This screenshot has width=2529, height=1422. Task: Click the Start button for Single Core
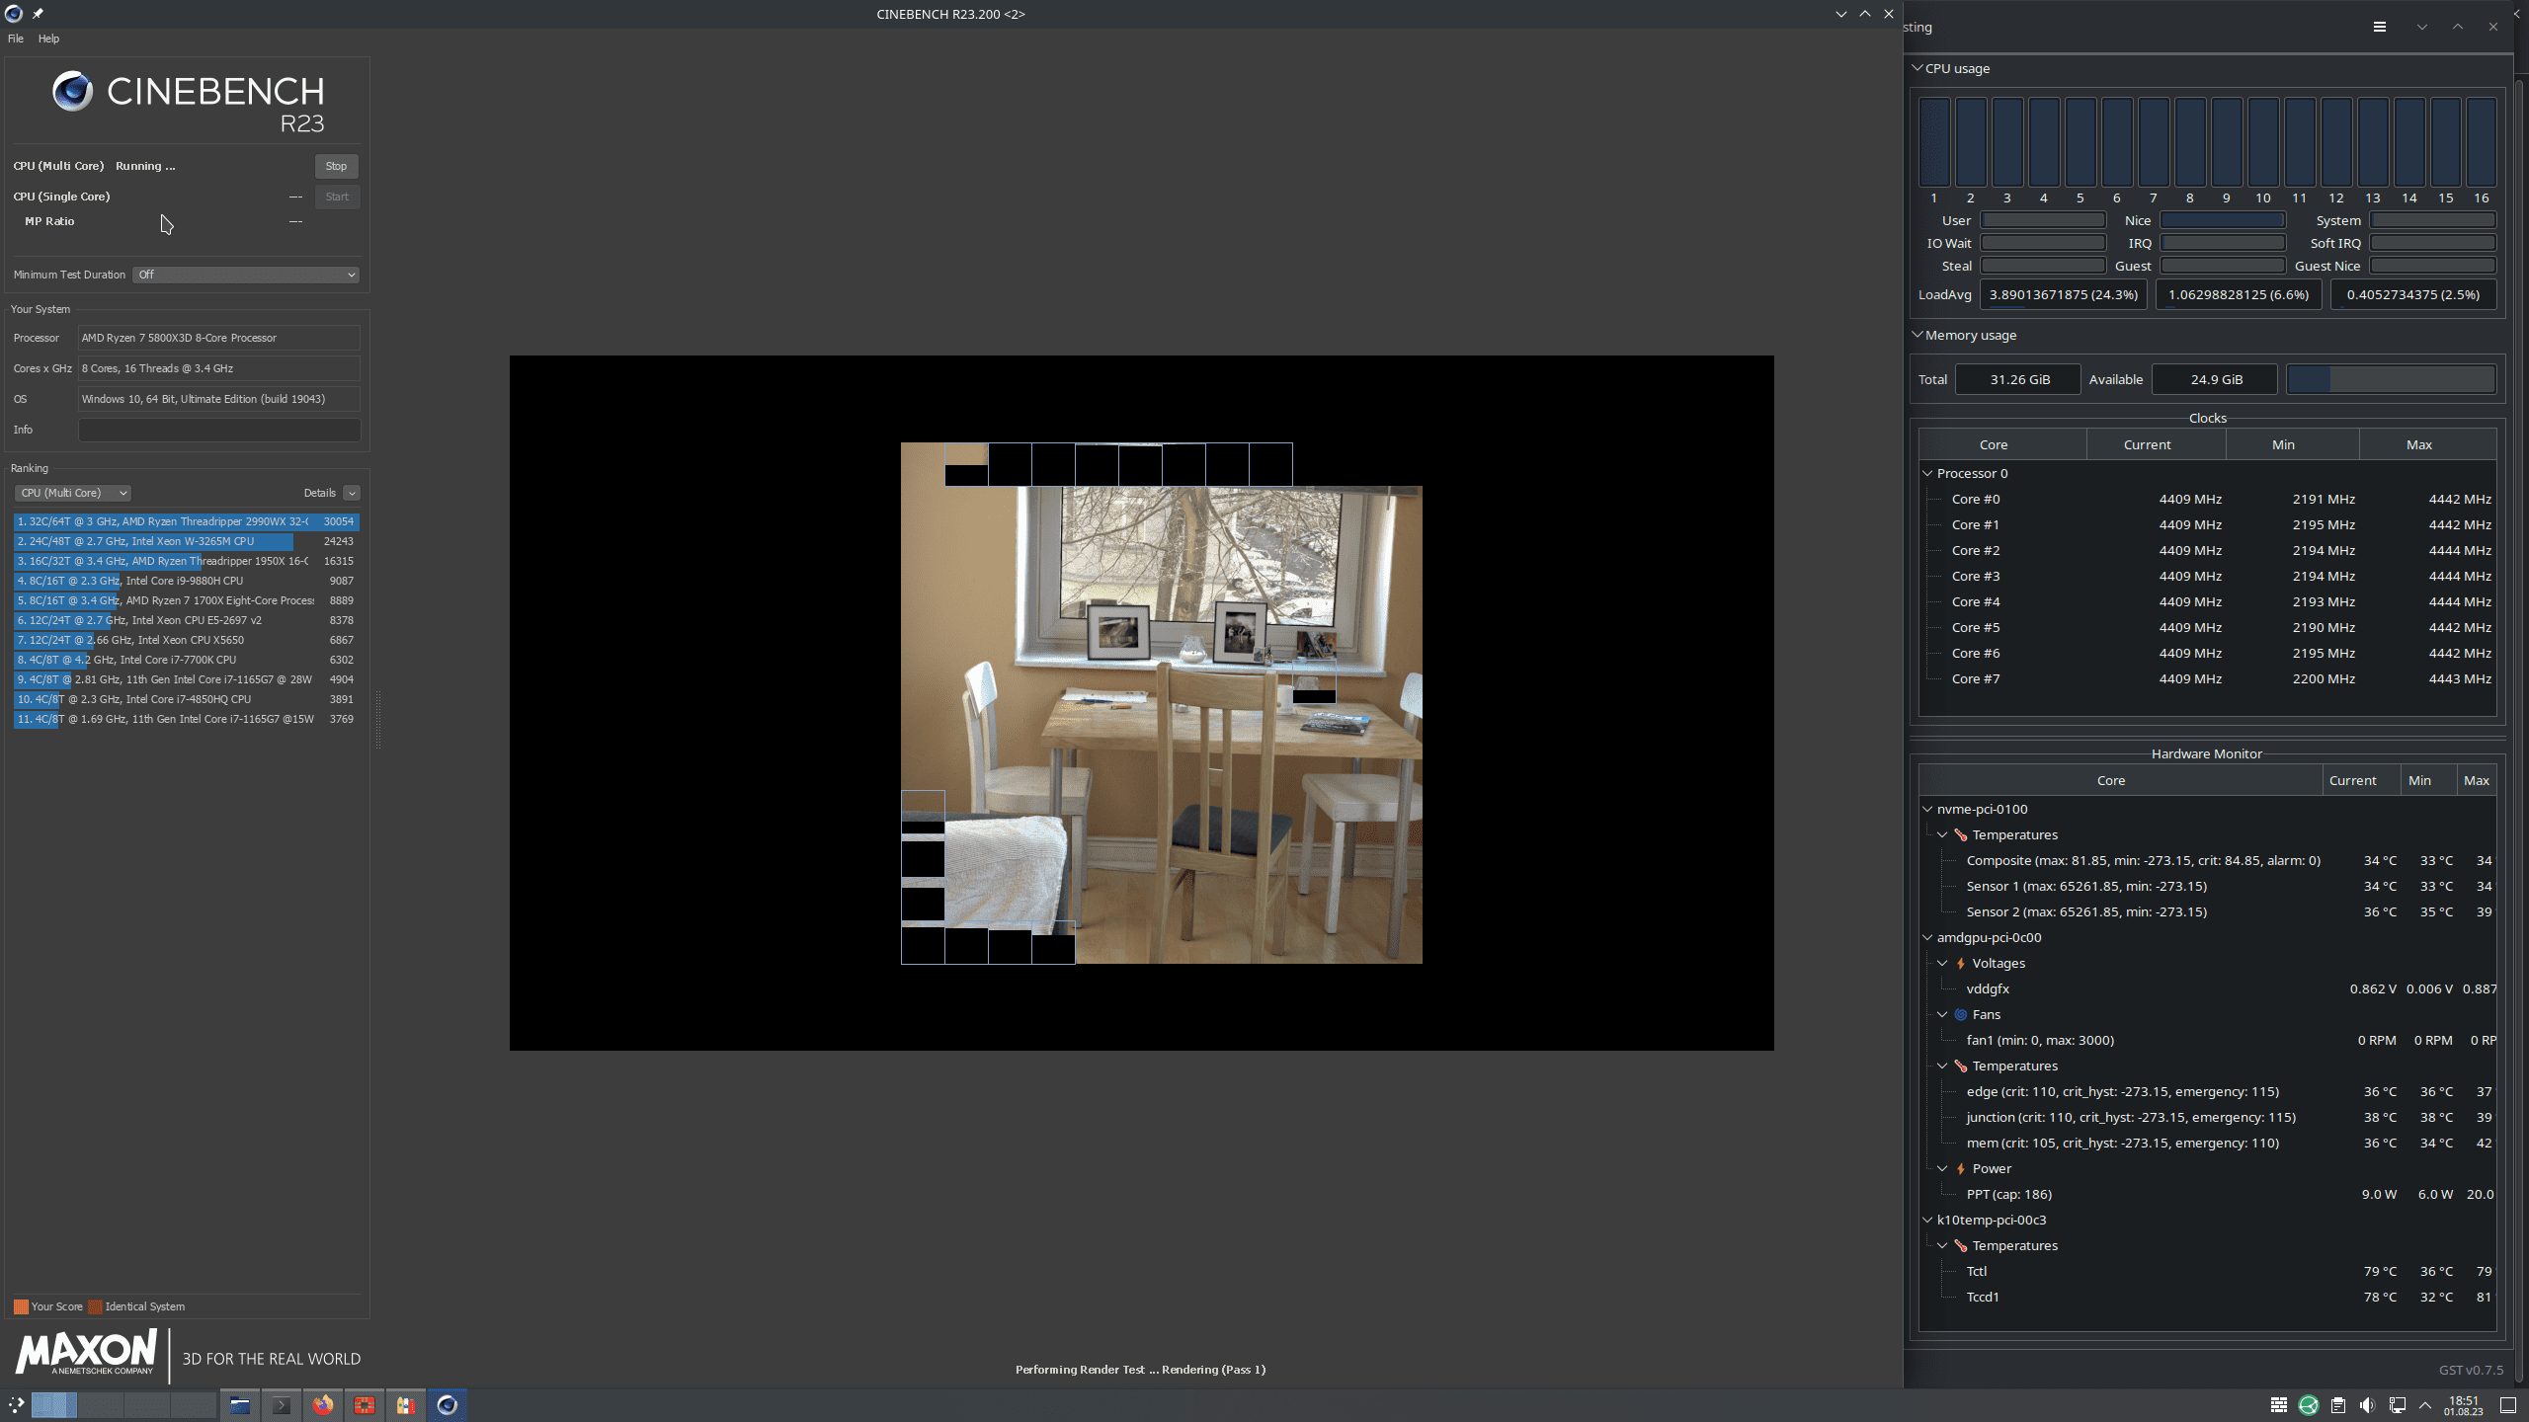(x=337, y=197)
